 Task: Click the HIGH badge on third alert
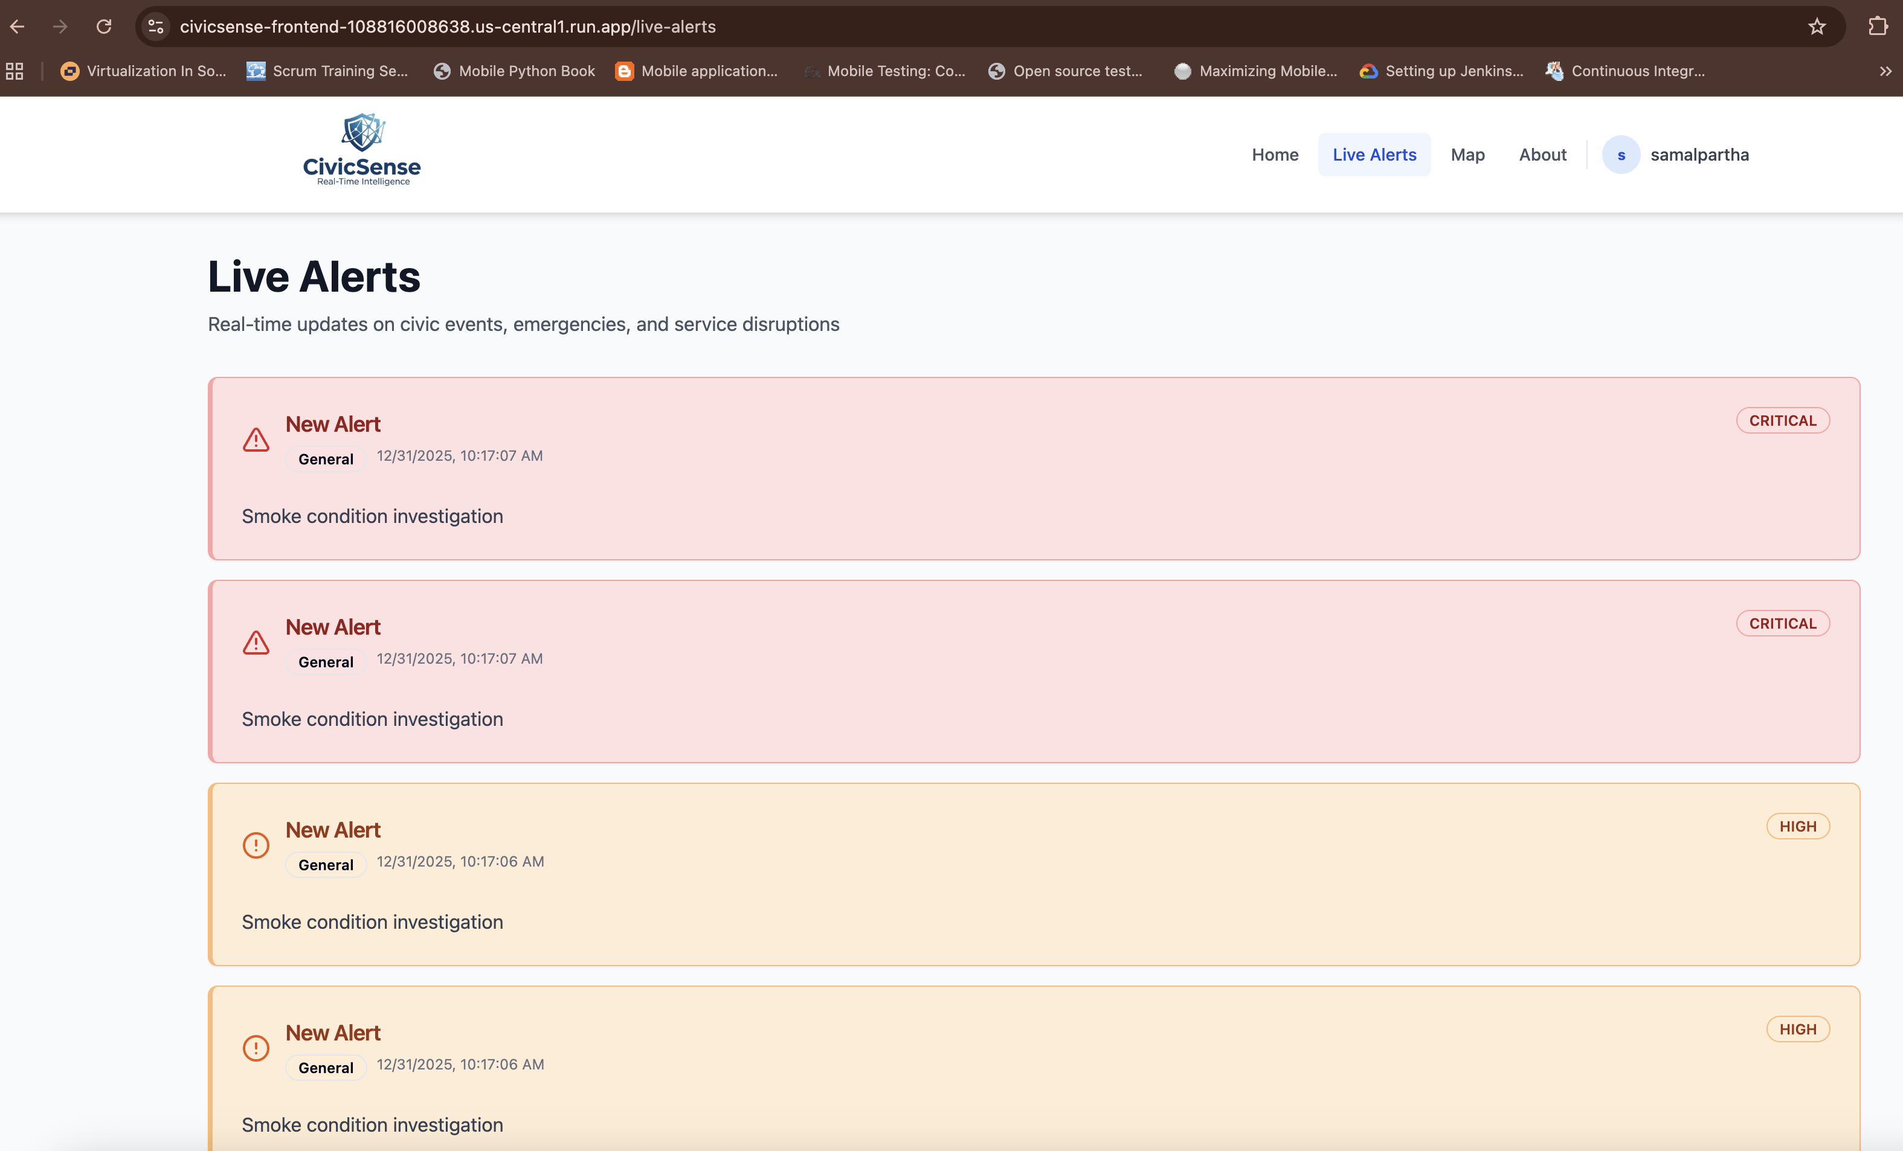pos(1797,827)
